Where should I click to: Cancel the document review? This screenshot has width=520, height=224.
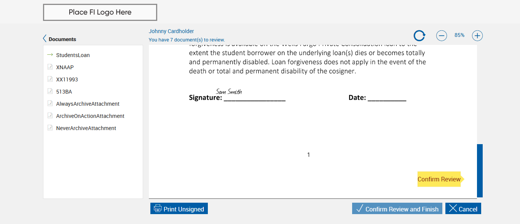click(463, 209)
